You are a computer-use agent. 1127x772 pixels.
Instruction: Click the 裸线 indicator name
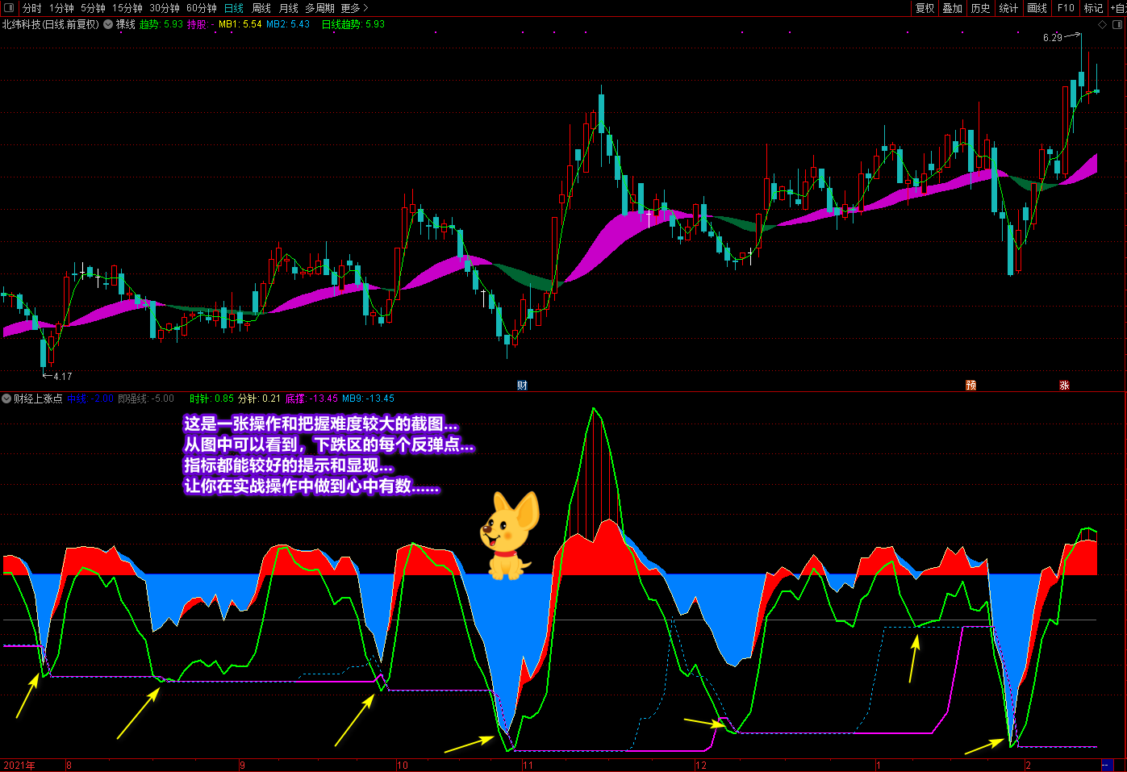[126, 24]
